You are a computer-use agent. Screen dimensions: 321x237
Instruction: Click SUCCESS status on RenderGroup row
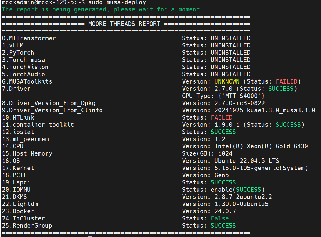click(x=223, y=226)
